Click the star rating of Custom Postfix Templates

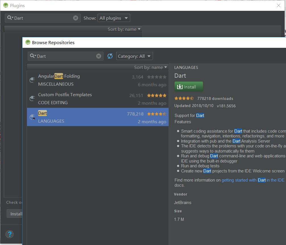(157, 95)
